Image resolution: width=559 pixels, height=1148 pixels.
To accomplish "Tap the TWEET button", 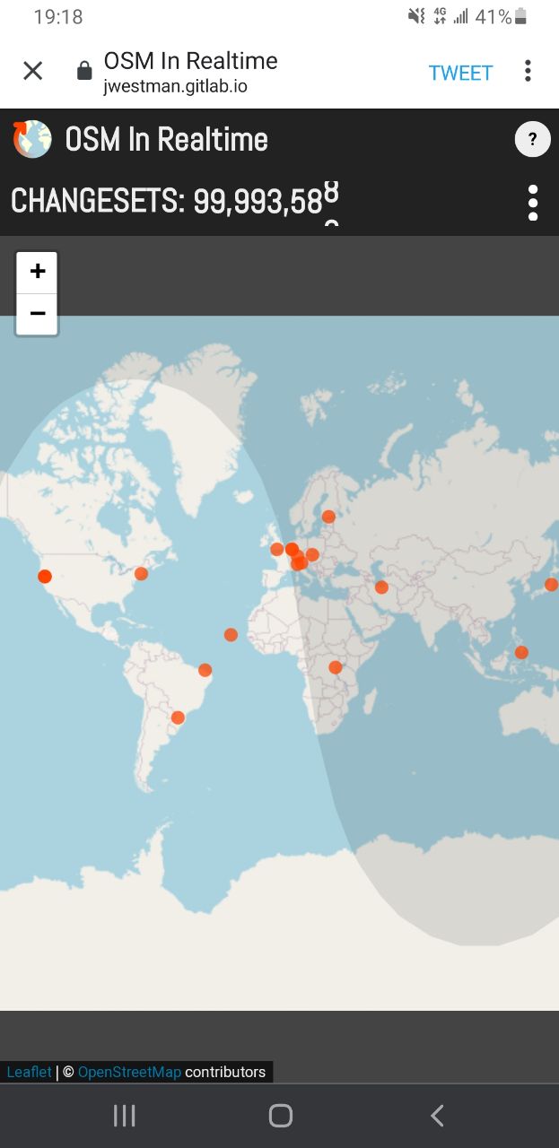I will [460, 73].
